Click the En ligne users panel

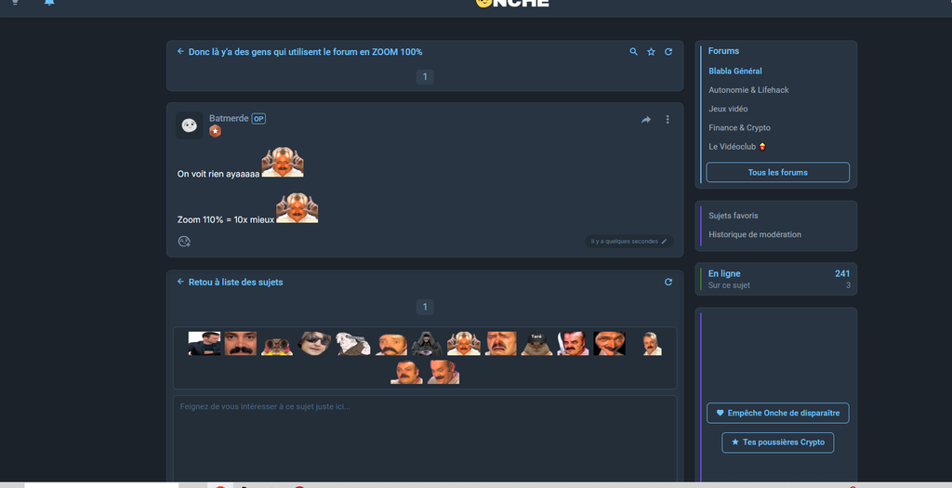click(x=776, y=279)
